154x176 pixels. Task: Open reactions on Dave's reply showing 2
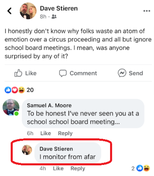click(x=140, y=168)
